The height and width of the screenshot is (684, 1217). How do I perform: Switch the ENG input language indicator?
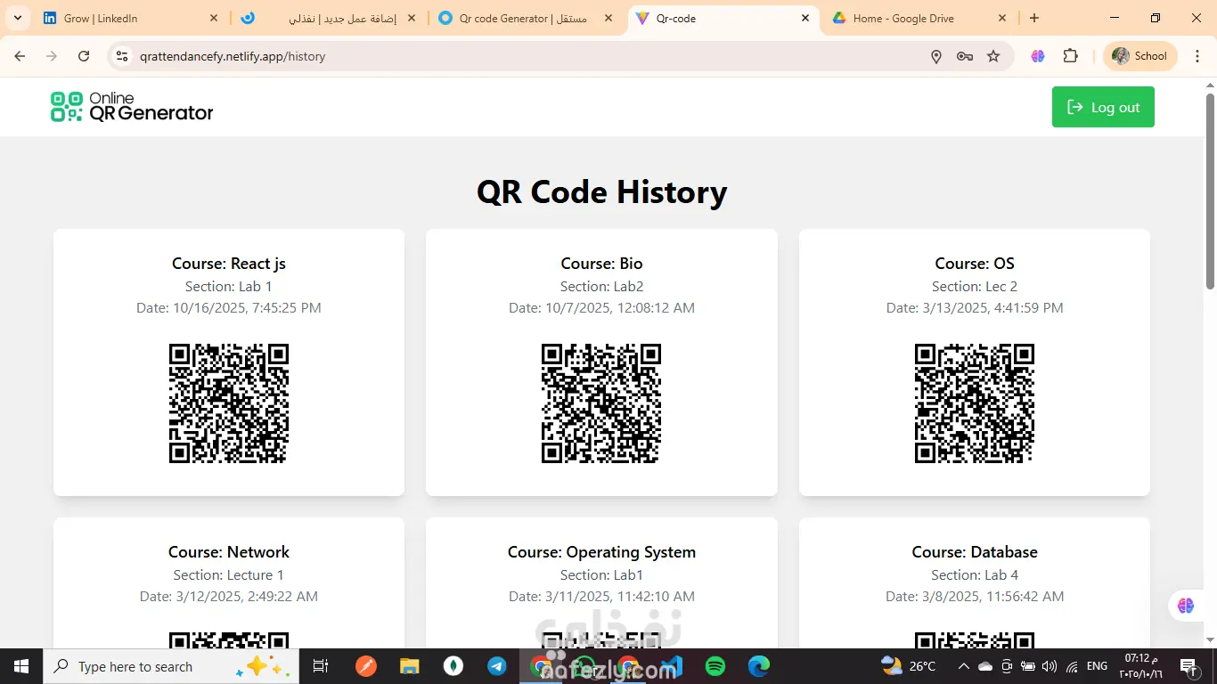(1098, 666)
